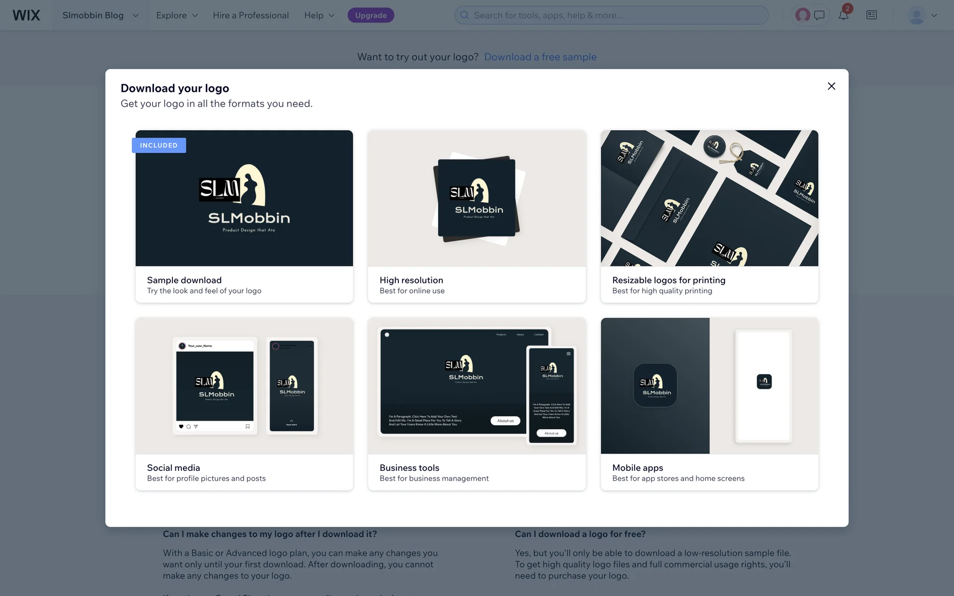Open the notifications bell
This screenshot has height=596, width=954.
pyautogui.click(x=843, y=15)
